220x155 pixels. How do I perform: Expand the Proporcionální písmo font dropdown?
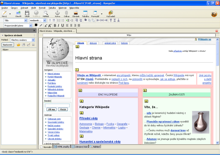18,26
